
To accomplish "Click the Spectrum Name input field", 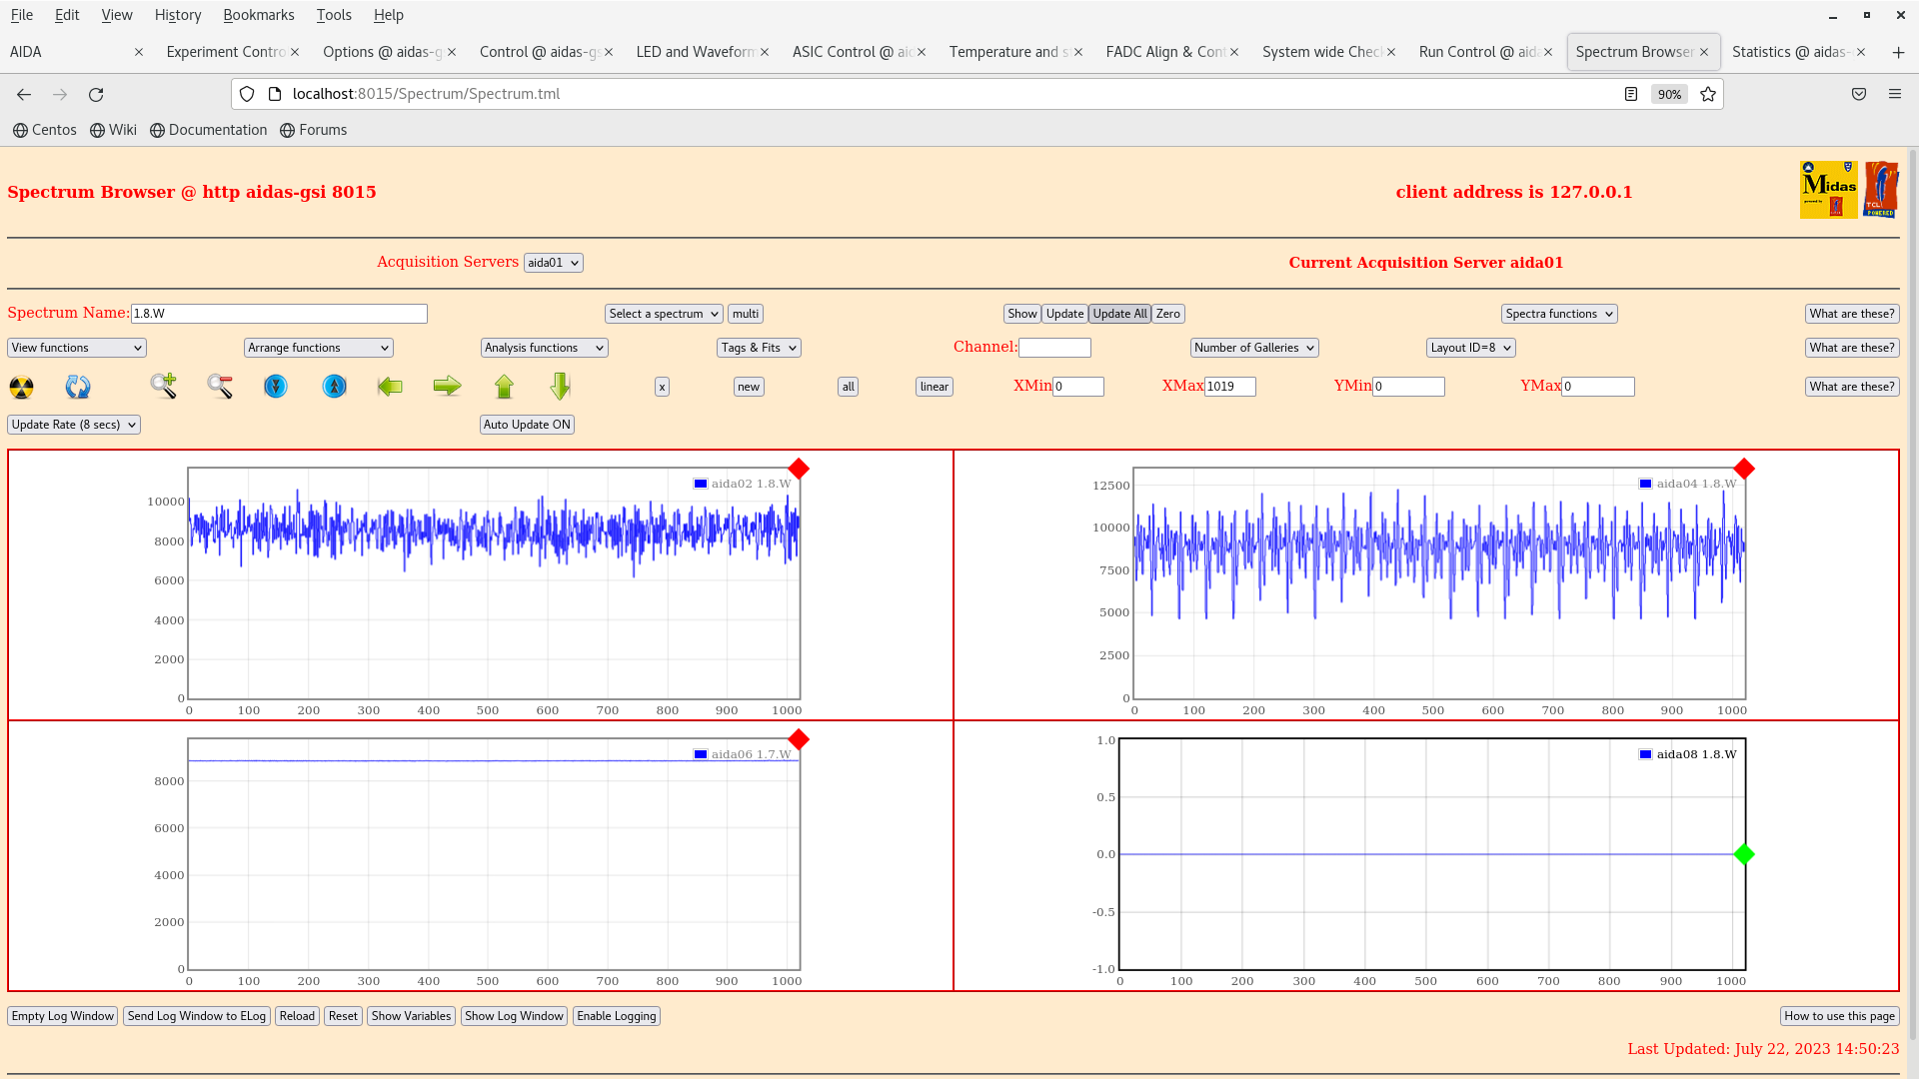I will point(279,314).
